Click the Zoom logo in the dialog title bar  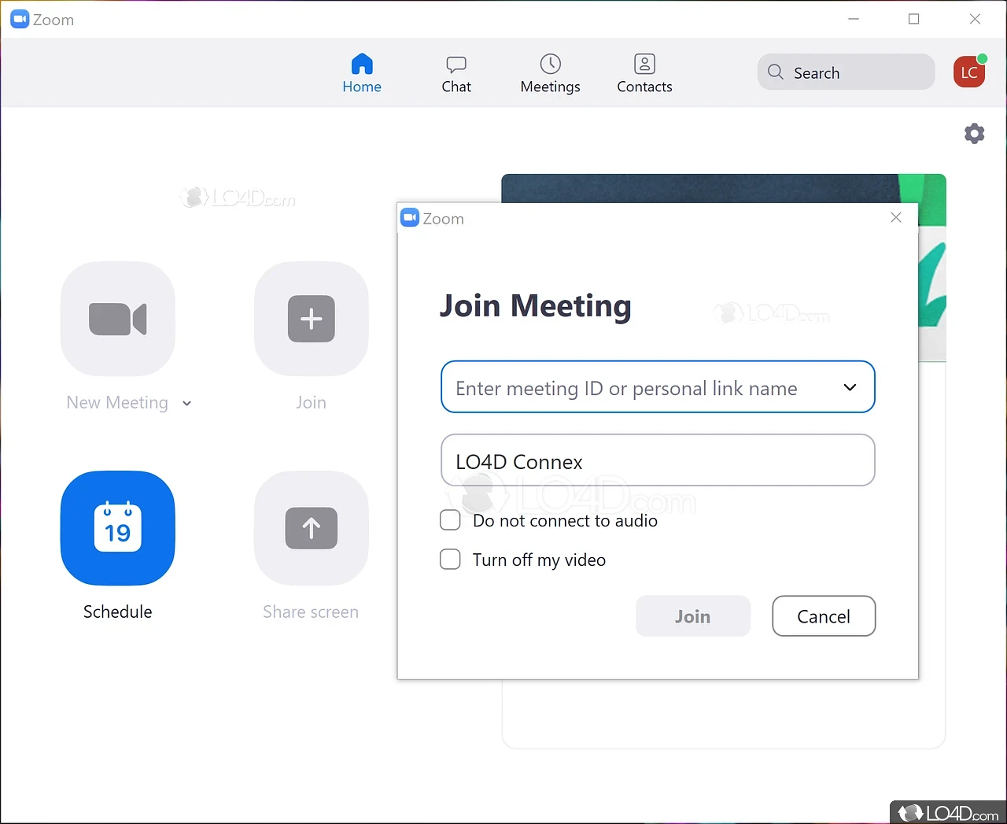click(410, 218)
